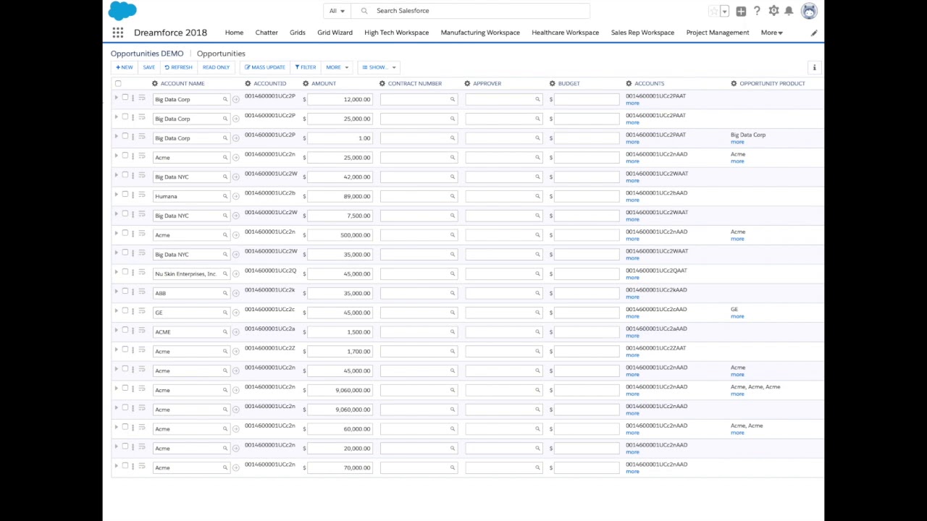The height and width of the screenshot is (521, 927).
Task: Click the 89,000.00 amount field
Action: pyautogui.click(x=340, y=196)
